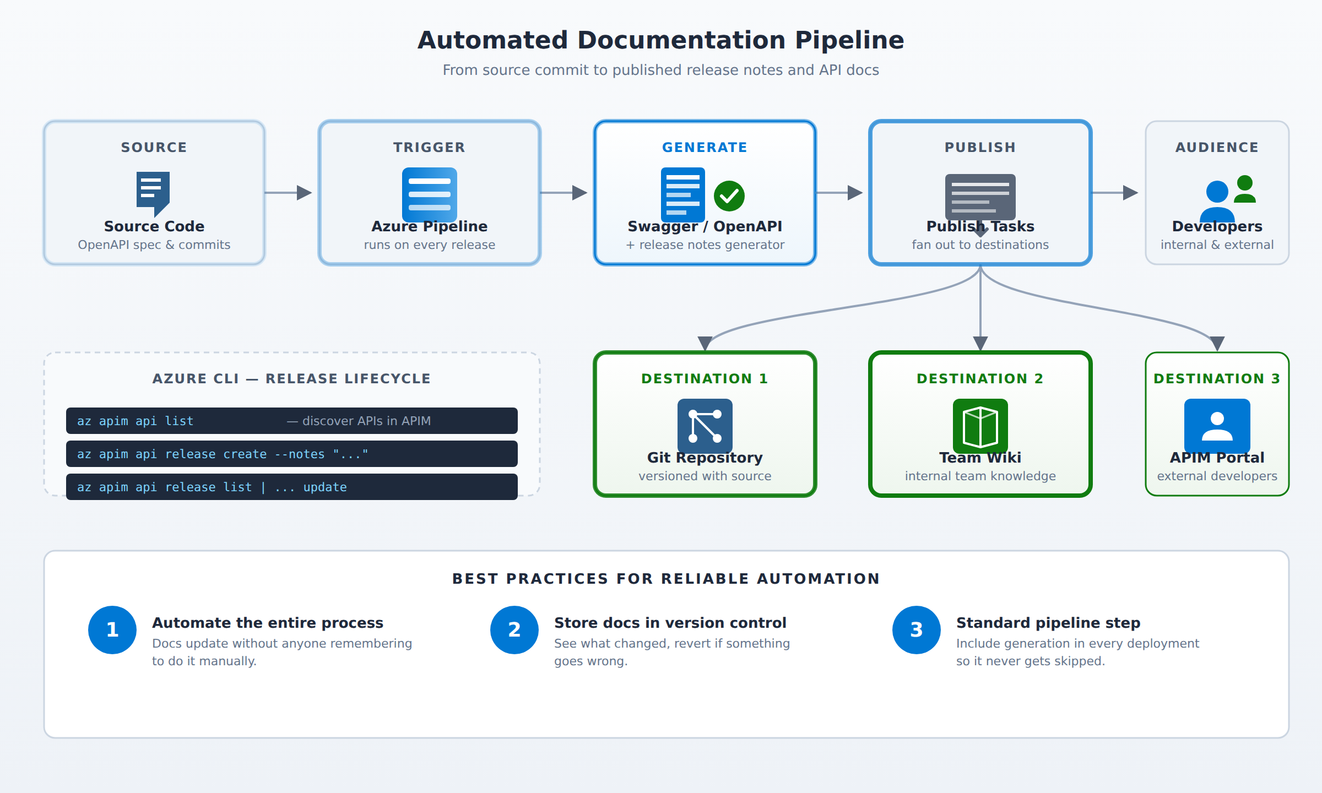Select the 'release create --notes' command row
Image resolution: width=1322 pixels, height=793 pixels.
[x=292, y=454]
